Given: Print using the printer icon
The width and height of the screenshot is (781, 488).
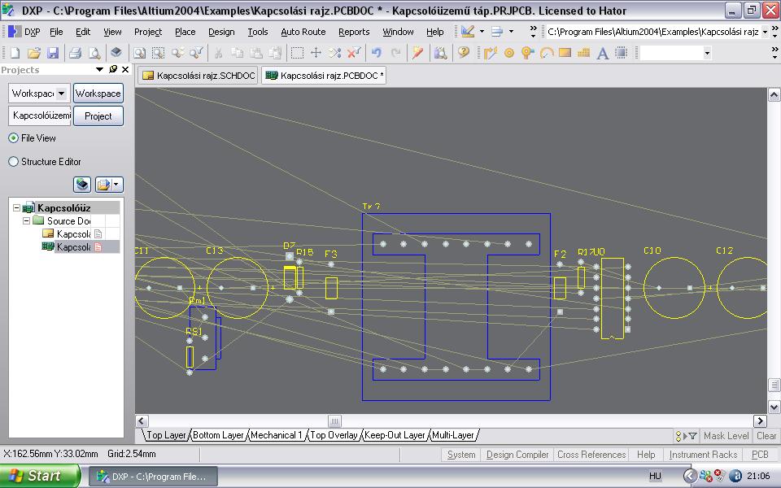Looking at the screenshot, I should point(75,52).
